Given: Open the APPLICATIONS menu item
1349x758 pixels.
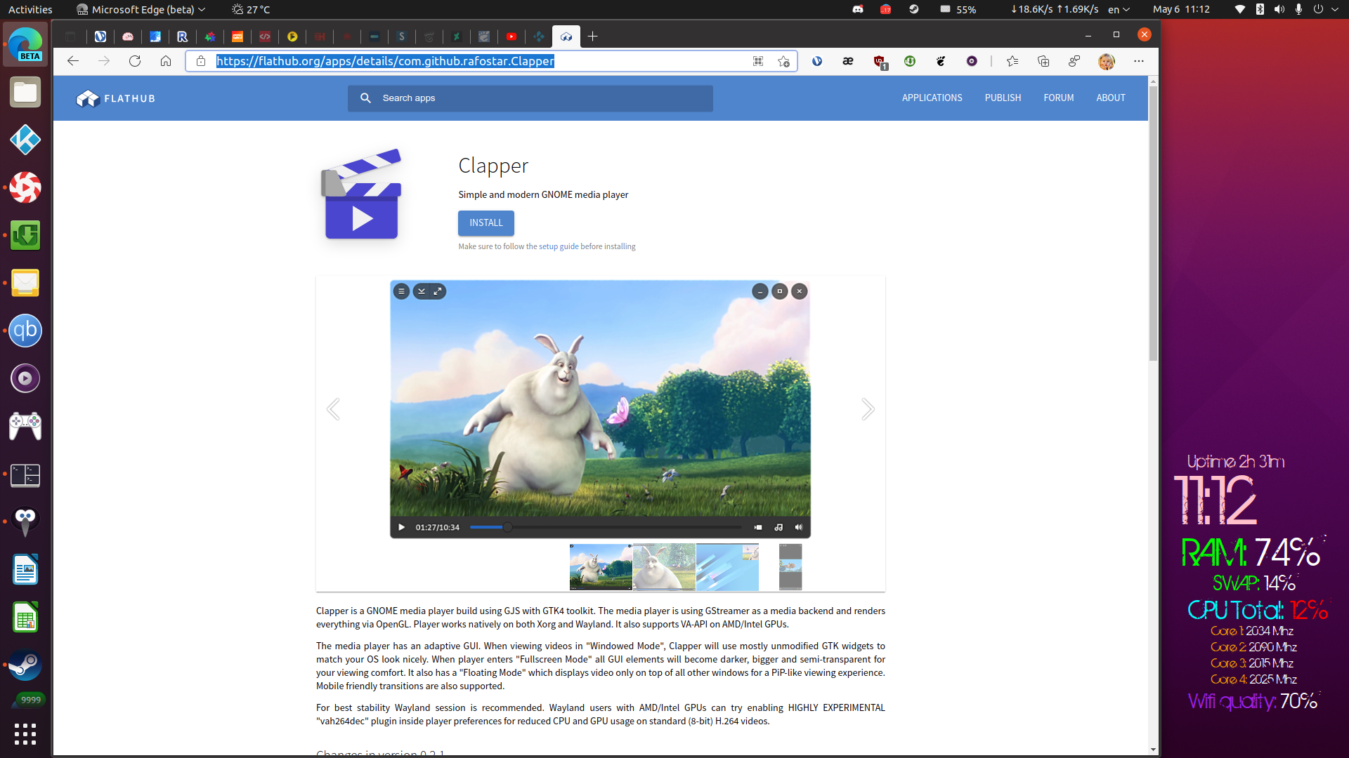Looking at the screenshot, I should (x=932, y=98).
